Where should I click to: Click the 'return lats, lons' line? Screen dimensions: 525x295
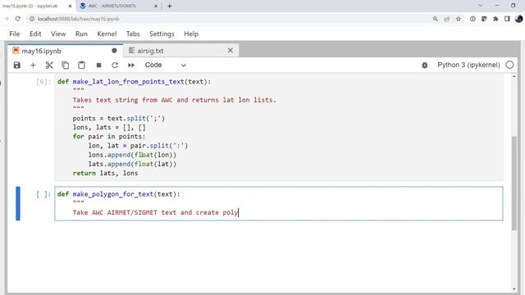click(x=105, y=173)
